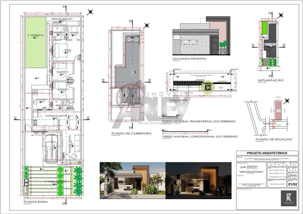Click the QUARTO 2 room label

pos(62,71)
